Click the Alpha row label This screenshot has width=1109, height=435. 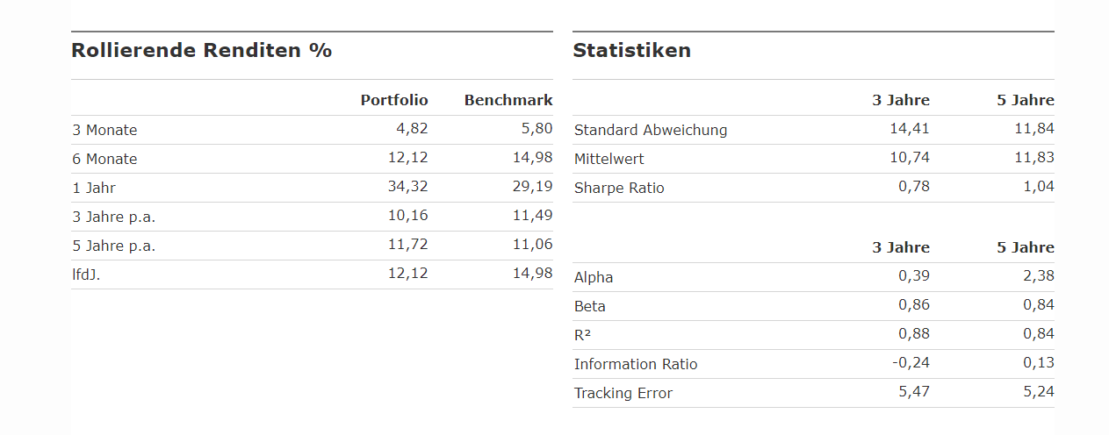(x=594, y=277)
